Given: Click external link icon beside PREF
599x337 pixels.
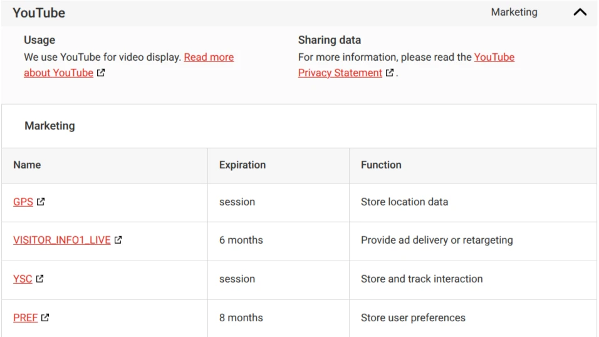Looking at the screenshot, I should [45, 317].
